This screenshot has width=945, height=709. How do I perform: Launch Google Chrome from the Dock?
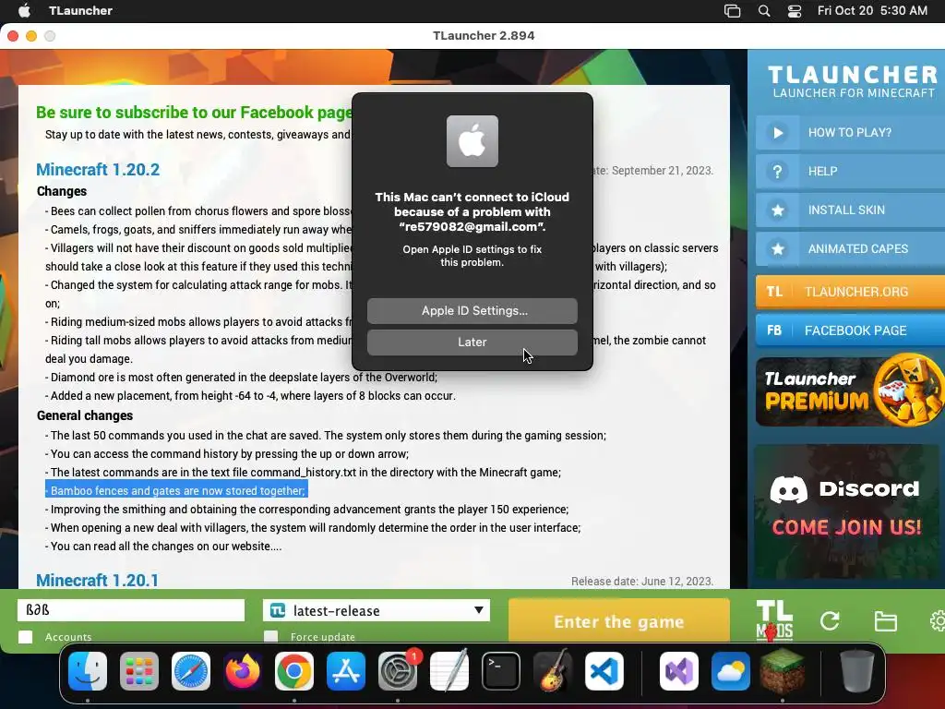(294, 670)
